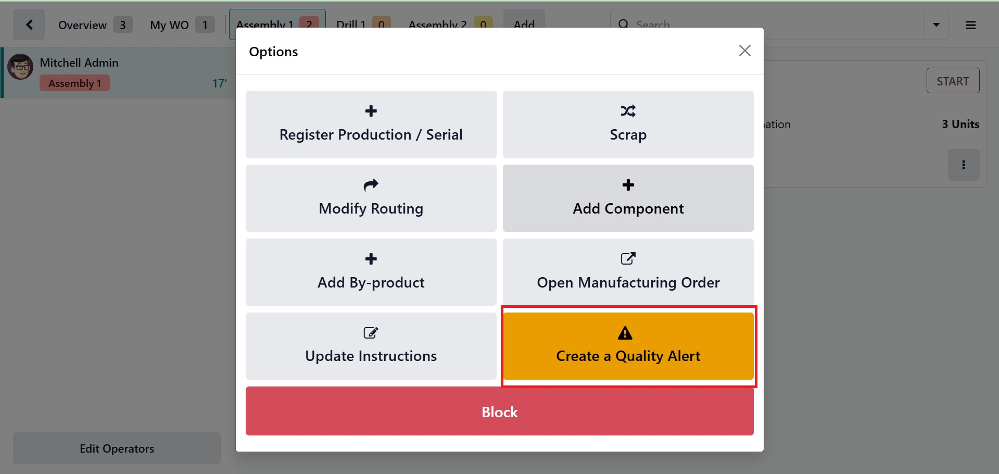Screen dimensions: 999x474
Task: Click Mitchell Admin avatar
Action: (x=21, y=67)
